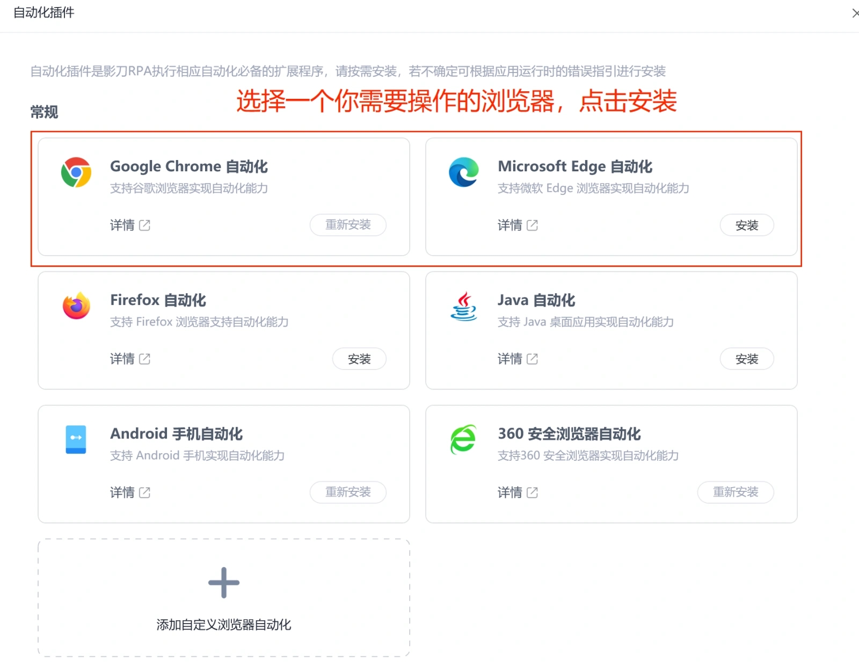Image resolution: width=859 pixels, height=666 pixels.
Task: Click the Java 自动化 title
Action: pos(536,300)
